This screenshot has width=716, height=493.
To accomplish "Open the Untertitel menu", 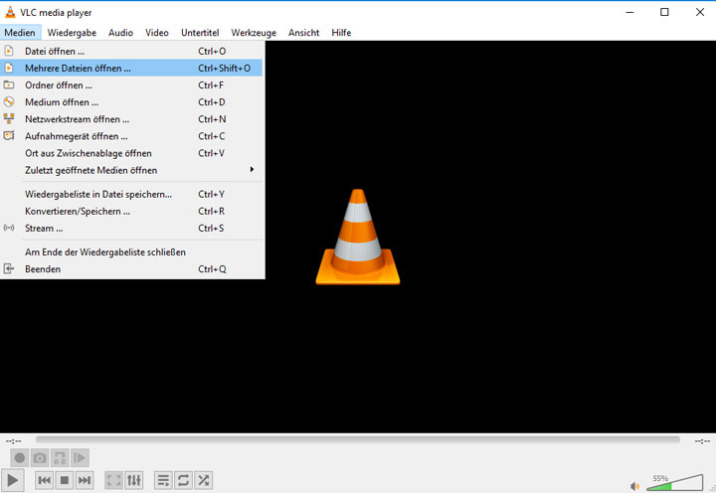I will [200, 33].
